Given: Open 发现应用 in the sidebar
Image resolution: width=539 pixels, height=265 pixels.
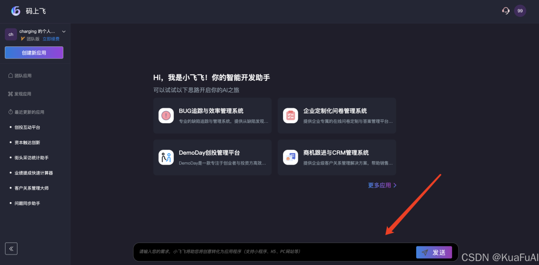Looking at the screenshot, I should click(20, 94).
